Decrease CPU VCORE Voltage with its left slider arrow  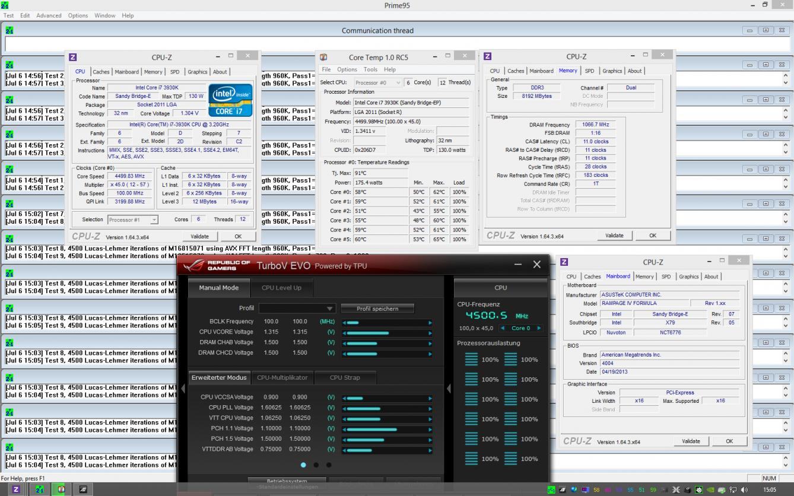pyautogui.click(x=344, y=333)
